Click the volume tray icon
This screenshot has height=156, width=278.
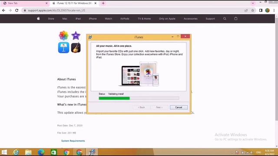point(251,152)
